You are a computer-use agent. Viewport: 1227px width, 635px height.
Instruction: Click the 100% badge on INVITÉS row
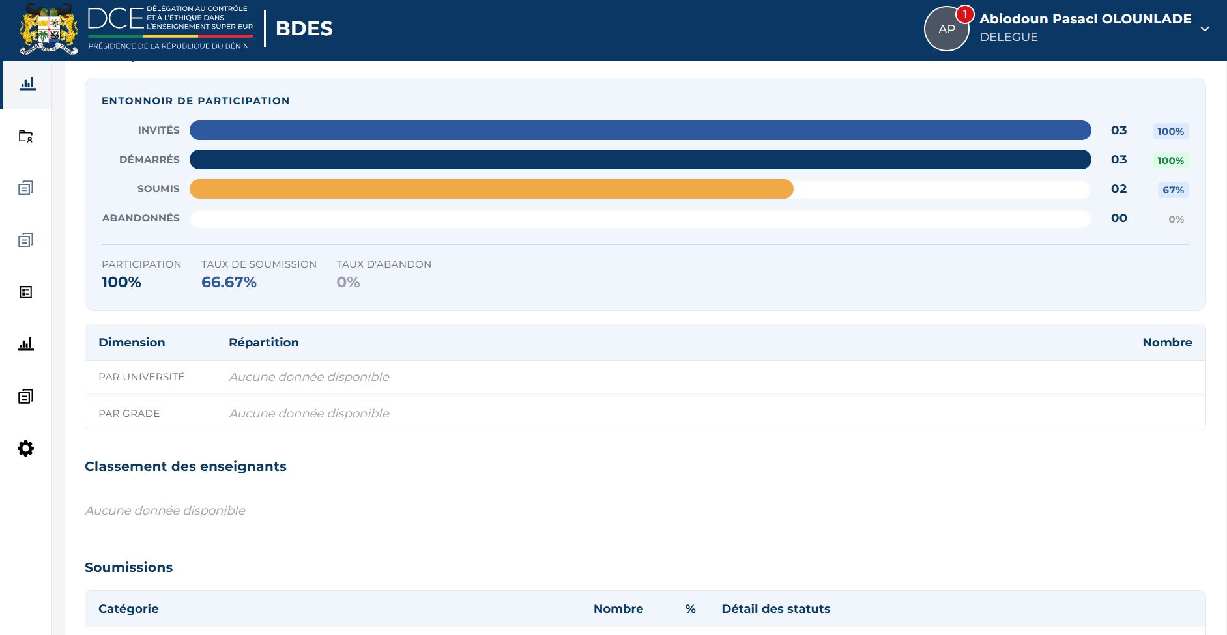coord(1170,132)
